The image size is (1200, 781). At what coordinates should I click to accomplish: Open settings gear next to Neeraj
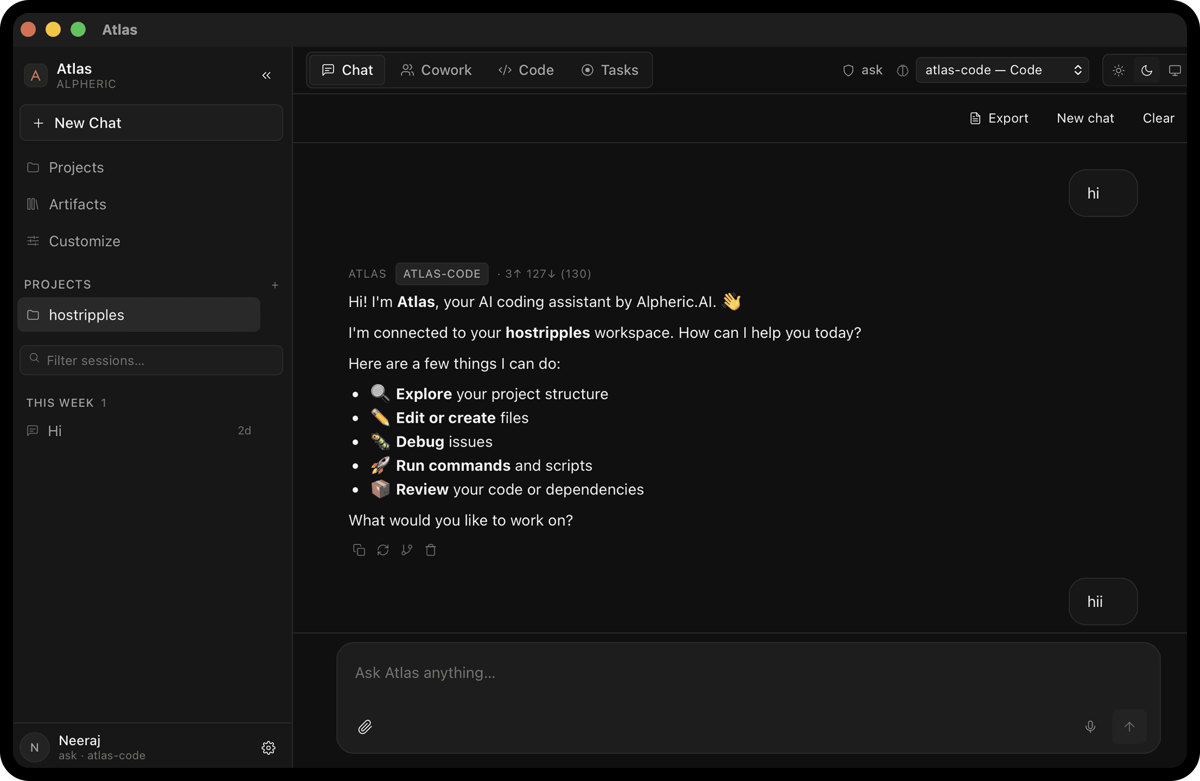[x=268, y=748]
